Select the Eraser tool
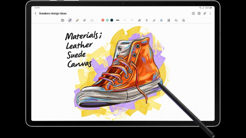The width and height of the screenshot is (246, 138). point(84,20)
